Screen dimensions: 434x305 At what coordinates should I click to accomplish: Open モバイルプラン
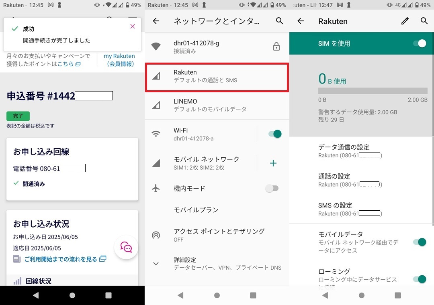217,210
